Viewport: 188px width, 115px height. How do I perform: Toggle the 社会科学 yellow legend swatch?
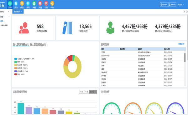[x=16, y=65]
